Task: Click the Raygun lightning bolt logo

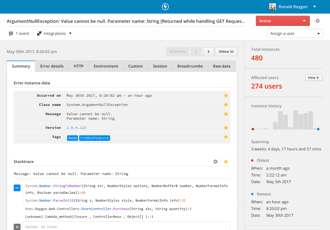Action: pos(165,7)
